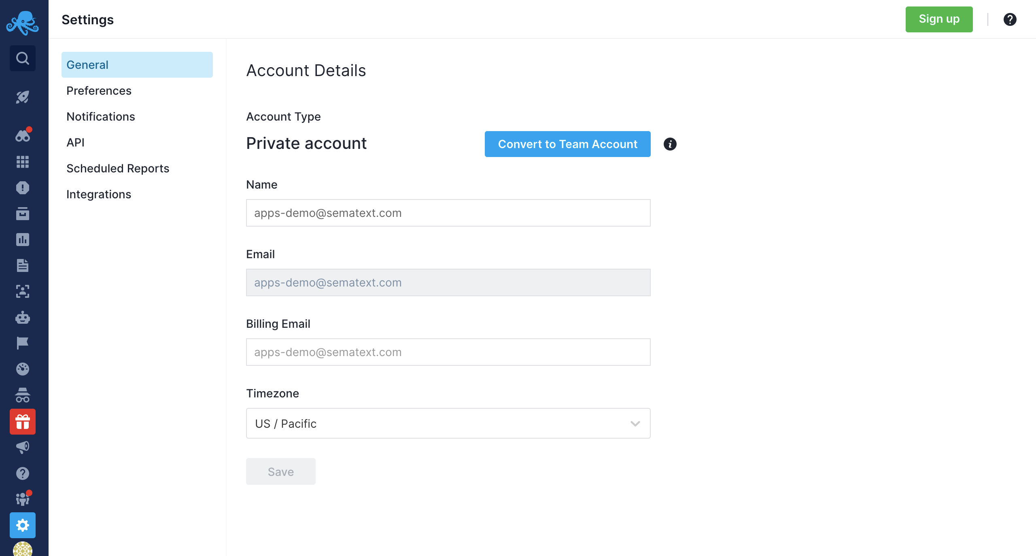This screenshot has width=1036, height=556.
Task: Click the search icon in sidebar
Action: [x=23, y=58]
